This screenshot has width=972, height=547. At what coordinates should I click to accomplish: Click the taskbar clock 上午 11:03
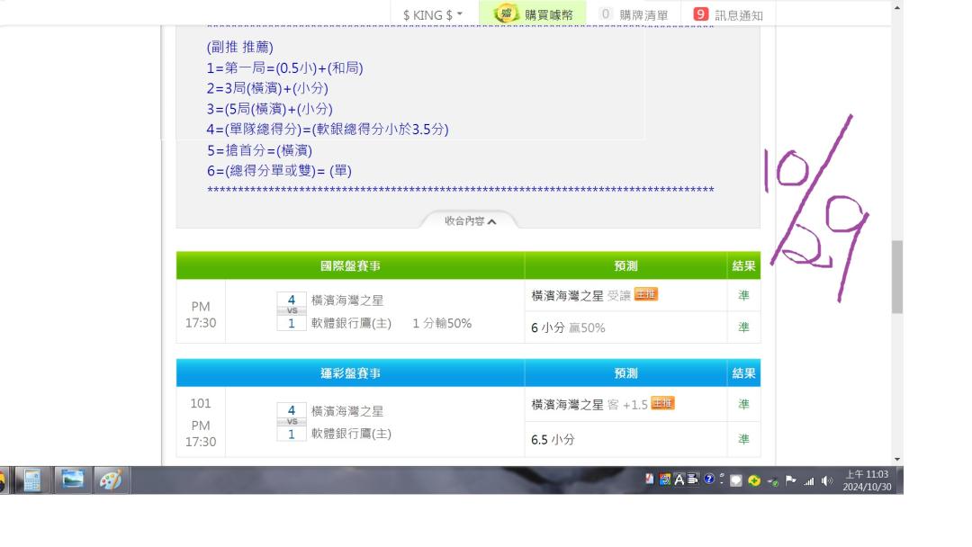tap(867, 480)
